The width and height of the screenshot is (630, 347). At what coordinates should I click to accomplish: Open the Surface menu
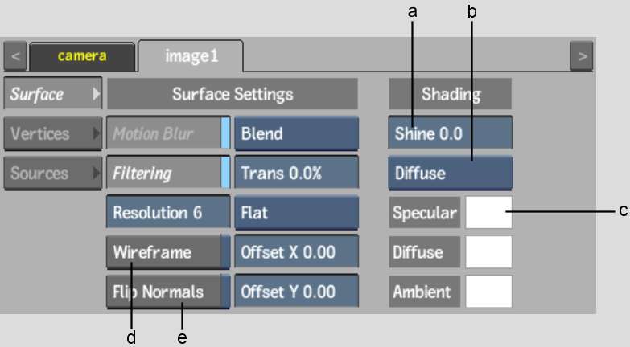[52, 94]
